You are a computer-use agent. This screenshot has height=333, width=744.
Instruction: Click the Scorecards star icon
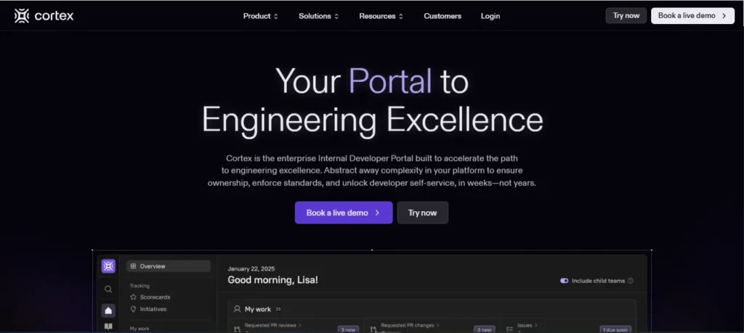coord(133,297)
